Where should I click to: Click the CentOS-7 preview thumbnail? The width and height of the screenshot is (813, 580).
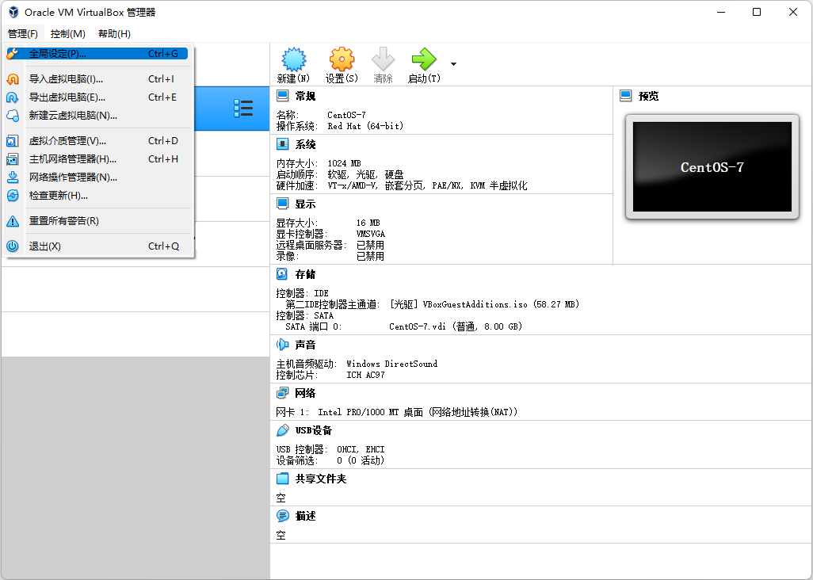coord(711,165)
